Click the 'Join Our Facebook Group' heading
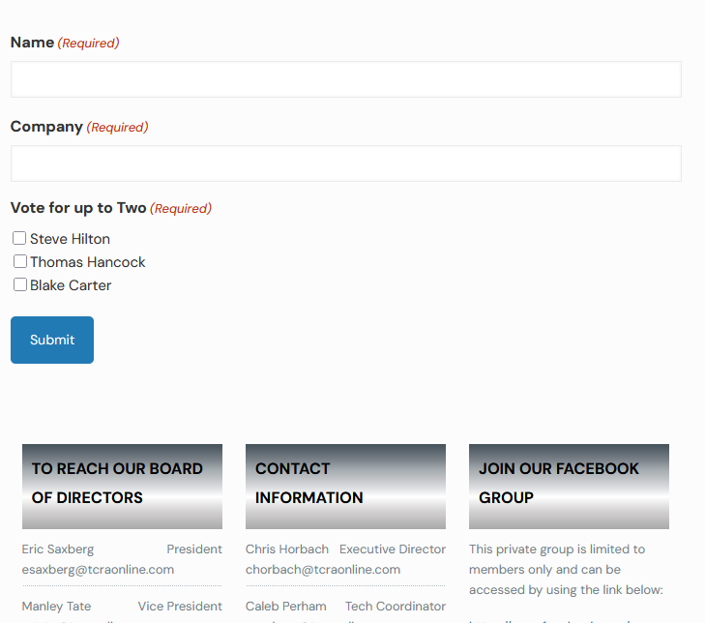This screenshot has width=705, height=623. [558, 483]
